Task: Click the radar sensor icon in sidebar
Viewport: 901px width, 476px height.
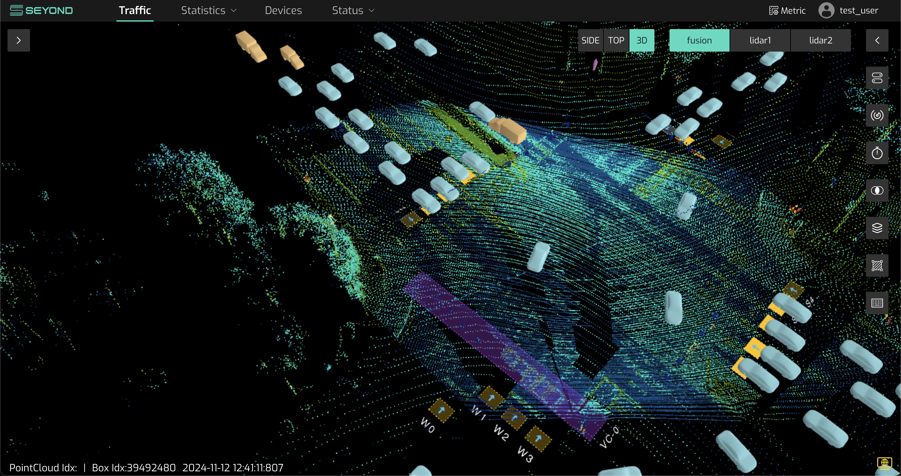Action: (877, 115)
